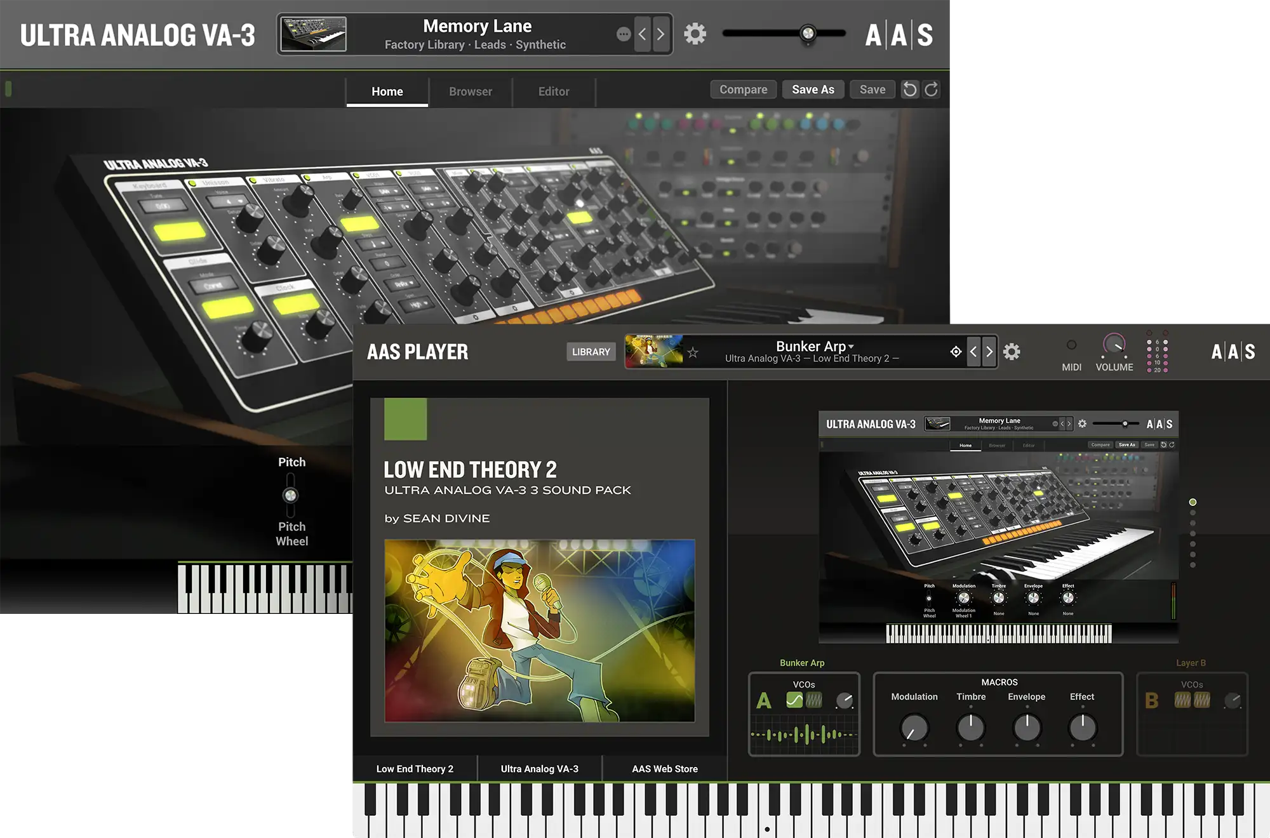The image size is (1270, 838).
Task: Open the Memory Lane preset name selector
Action: 478,26
